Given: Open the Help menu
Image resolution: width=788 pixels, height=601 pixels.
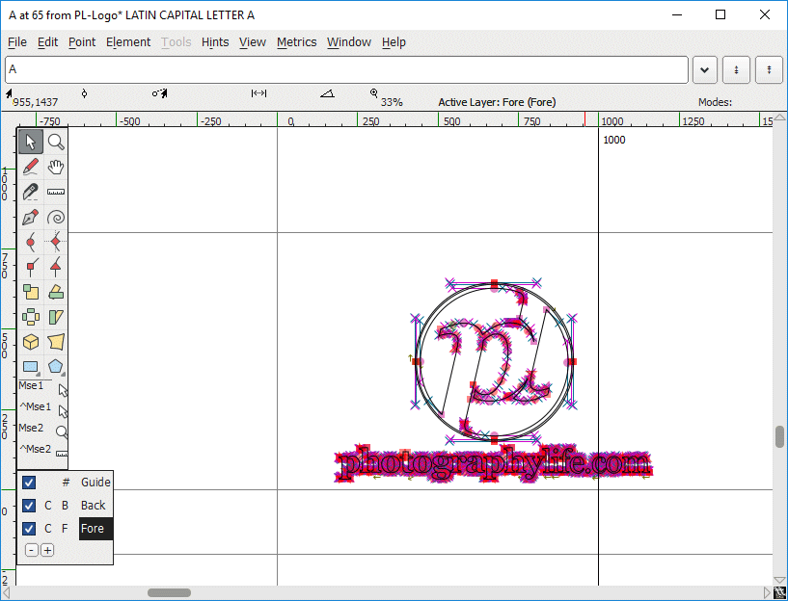Looking at the screenshot, I should [394, 42].
